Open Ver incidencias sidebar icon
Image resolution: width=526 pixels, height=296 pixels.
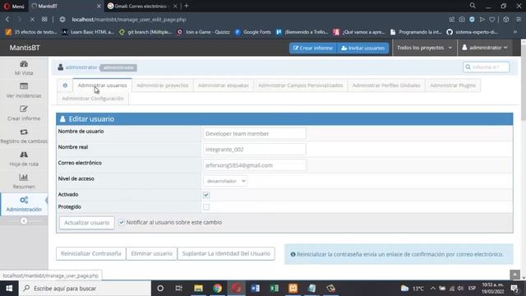(24, 86)
